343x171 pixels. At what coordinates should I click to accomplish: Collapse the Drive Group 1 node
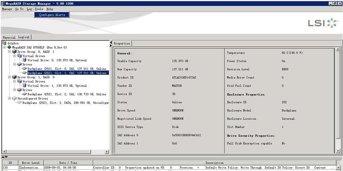click(9, 77)
